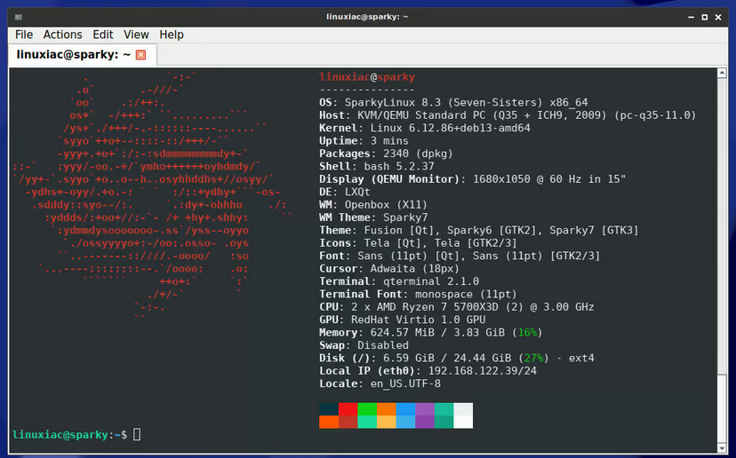Open the Actions menu

pos(62,35)
